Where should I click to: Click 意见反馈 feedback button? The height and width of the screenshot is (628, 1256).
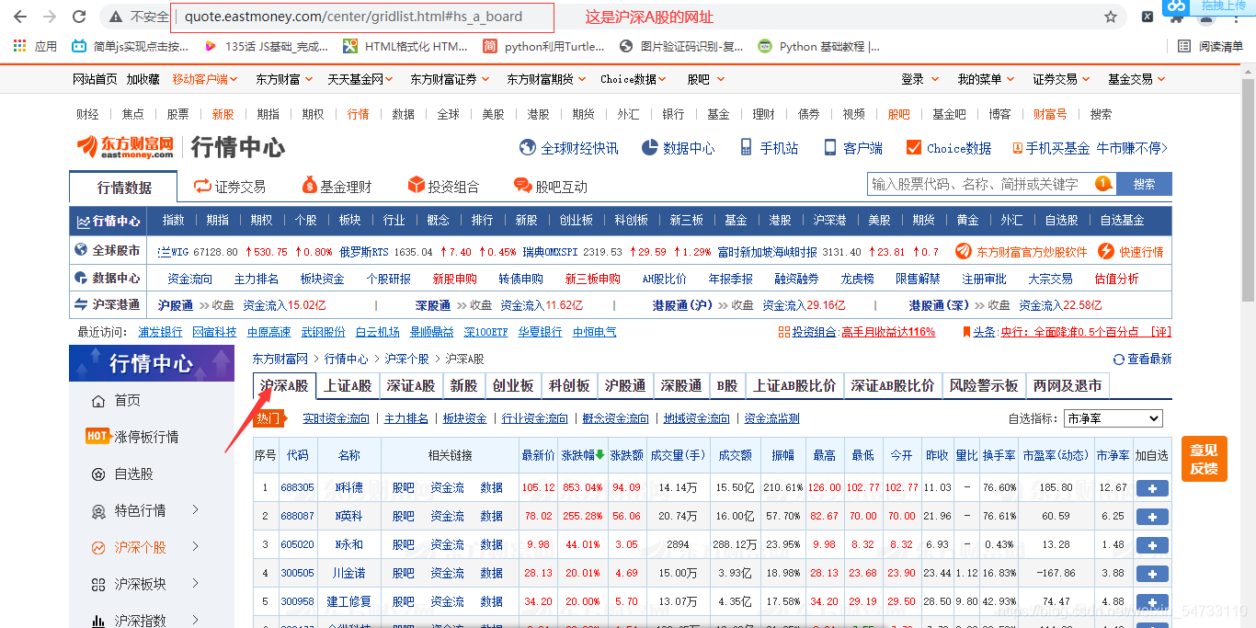point(1204,459)
